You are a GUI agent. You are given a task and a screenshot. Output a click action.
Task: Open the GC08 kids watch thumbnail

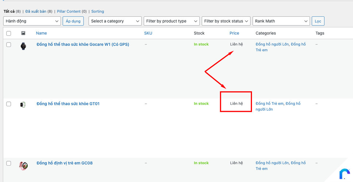(23, 166)
